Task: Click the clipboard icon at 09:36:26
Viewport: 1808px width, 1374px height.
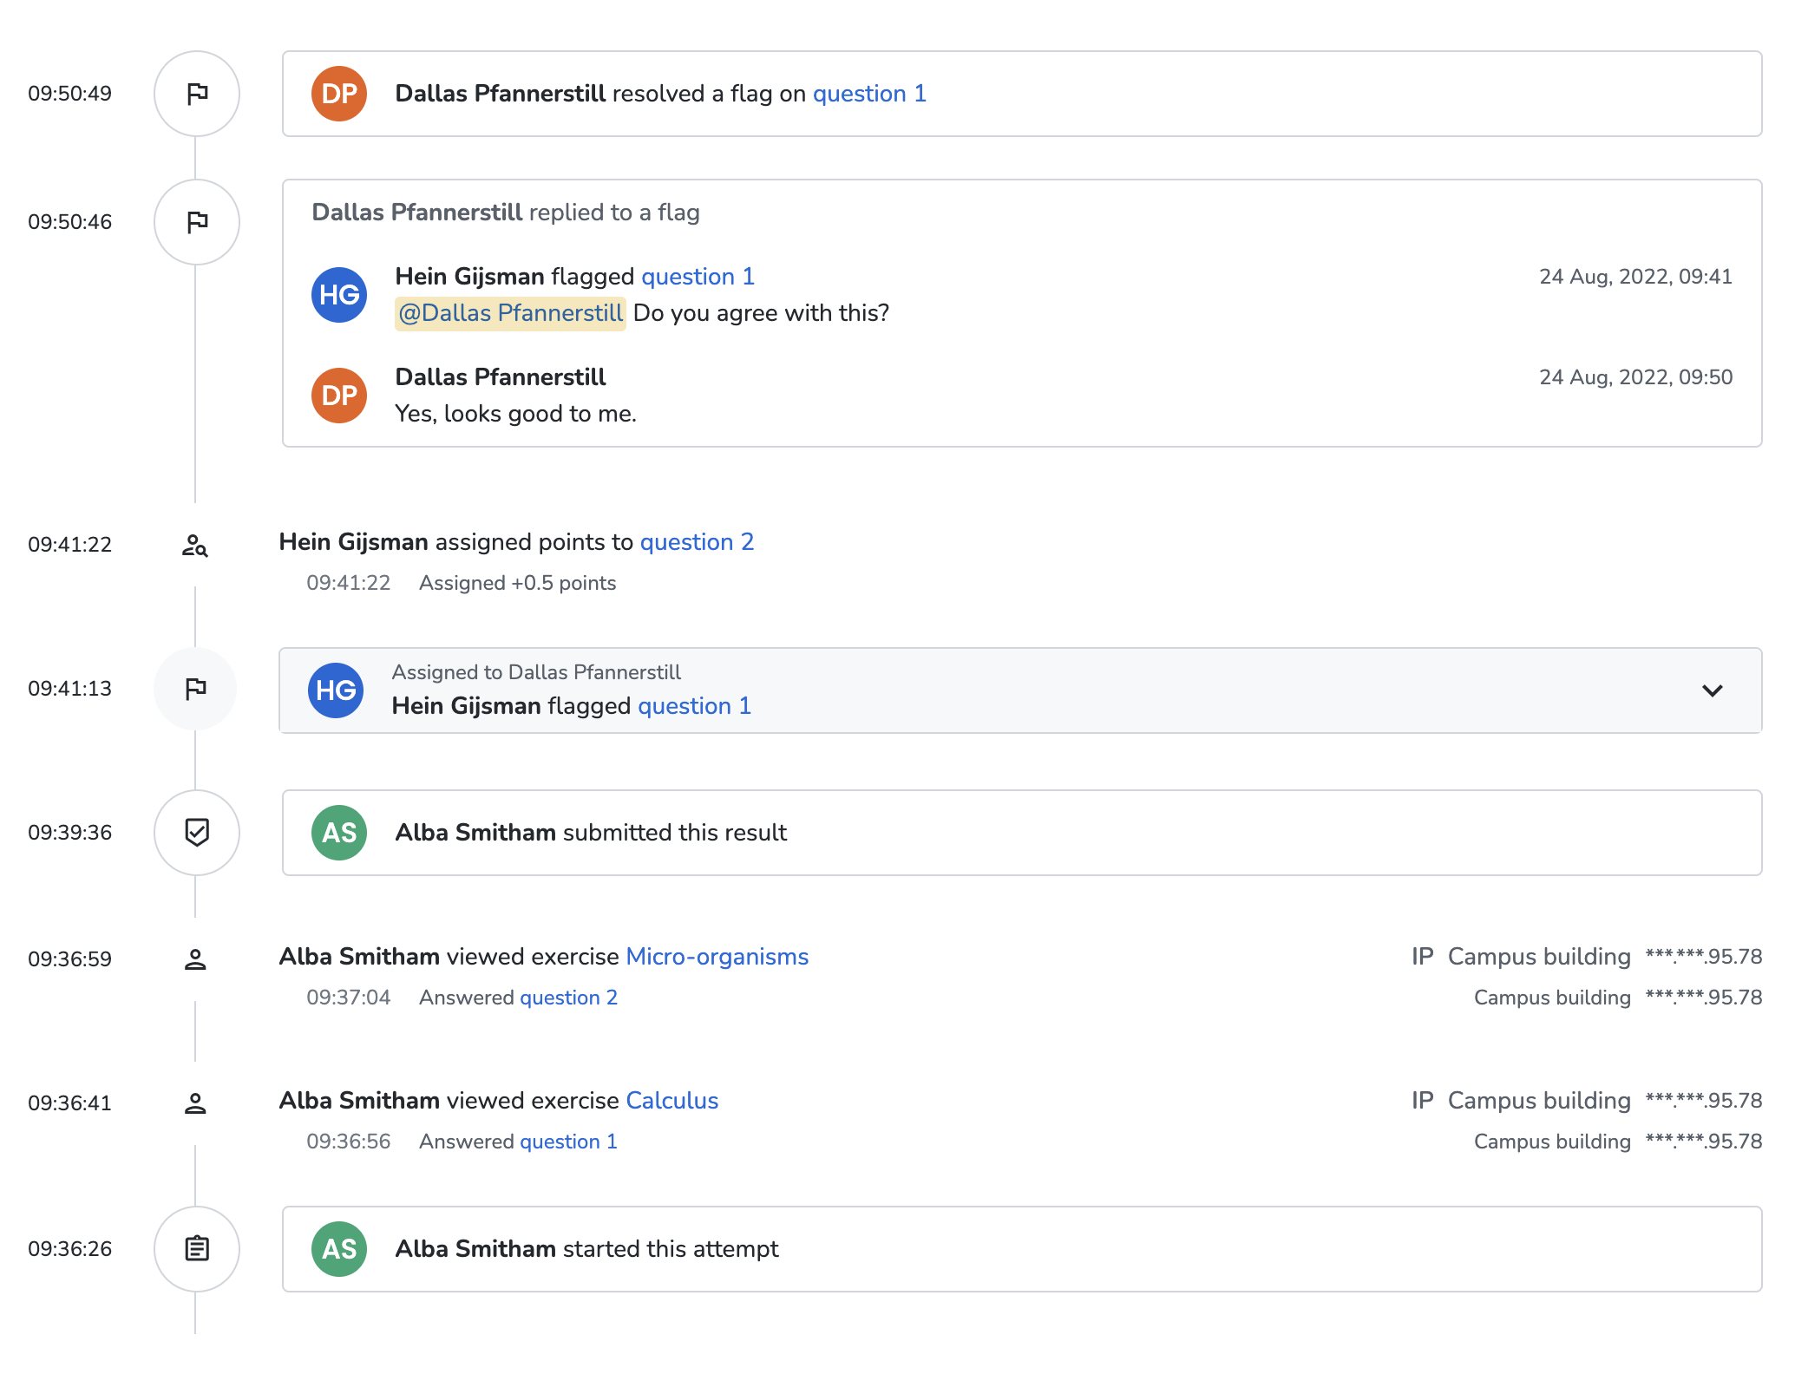Action: click(x=197, y=1249)
